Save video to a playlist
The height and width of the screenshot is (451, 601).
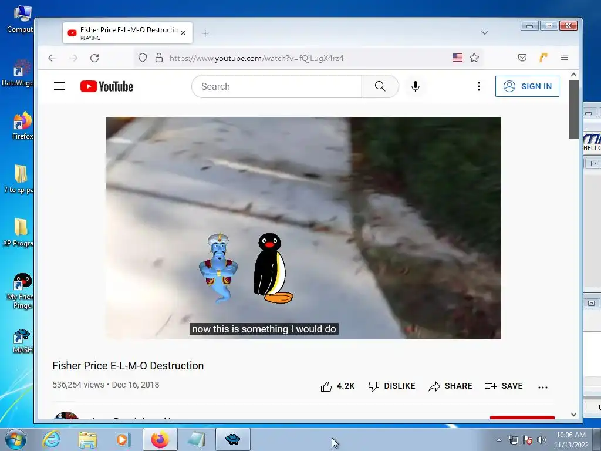504,386
